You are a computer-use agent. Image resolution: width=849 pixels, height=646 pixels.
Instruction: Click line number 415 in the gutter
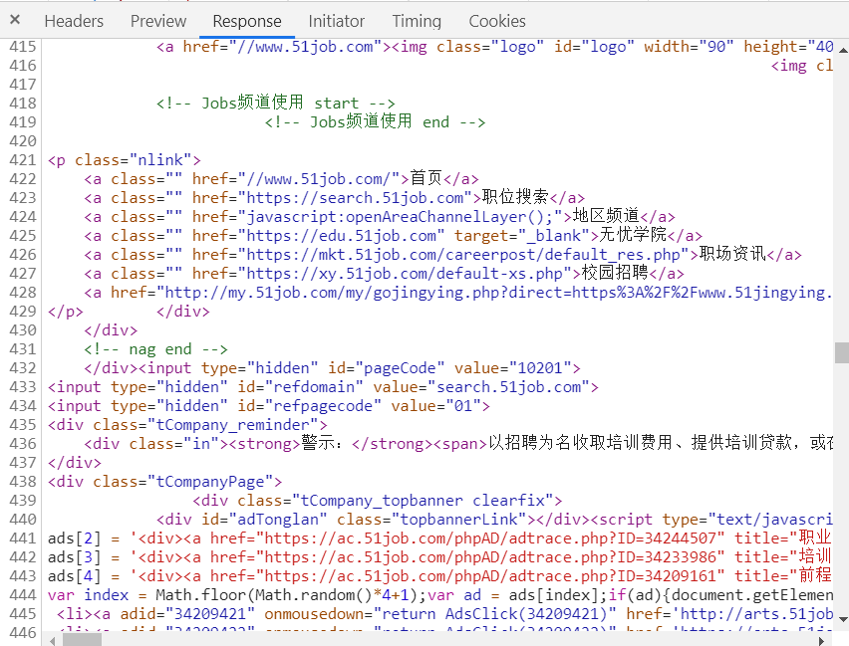tap(22, 46)
